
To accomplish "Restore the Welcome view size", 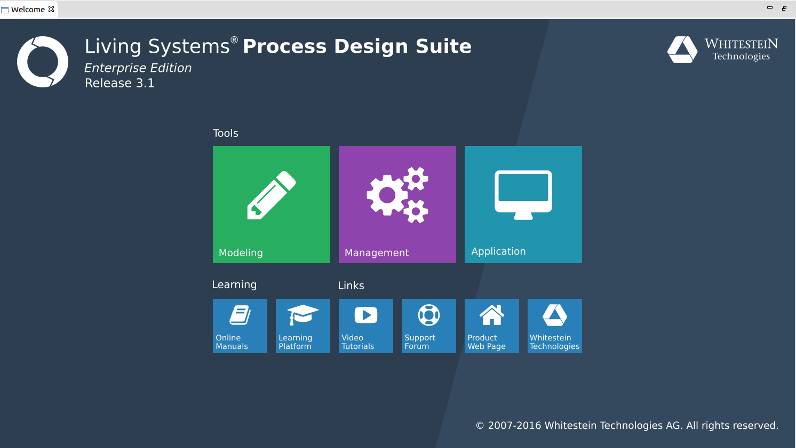I will [x=784, y=8].
